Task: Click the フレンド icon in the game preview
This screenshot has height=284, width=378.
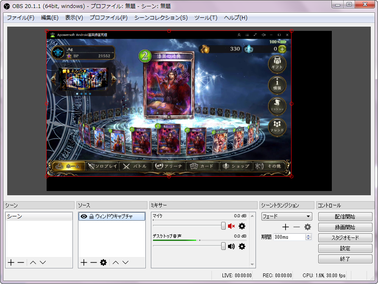Action: (x=277, y=127)
